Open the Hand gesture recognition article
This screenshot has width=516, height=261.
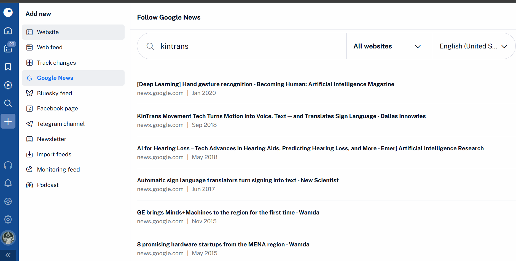pyautogui.click(x=266, y=84)
